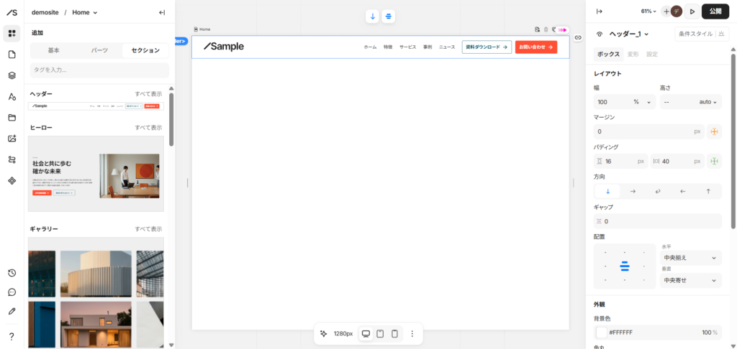The height and width of the screenshot is (349, 737).
Task: Open the comments chat bubble icon
Action: tap(12, 292)
